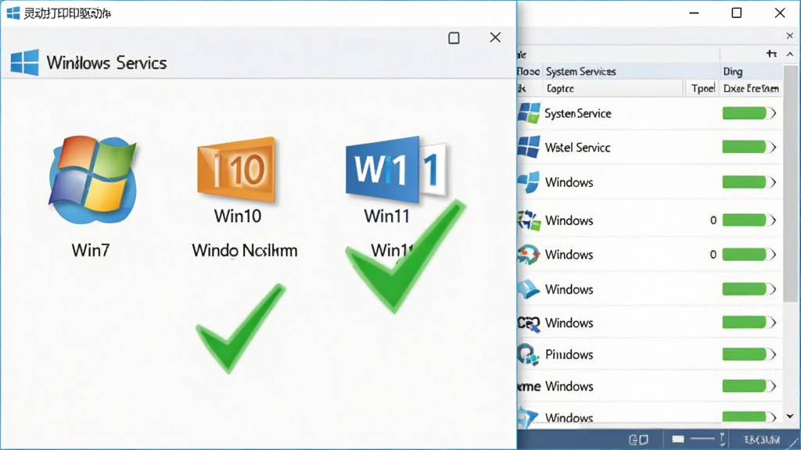Image resolution: width=801 pixels, height=450 pixels.
Task: Select the Win7 label
Action: point(91,250)
